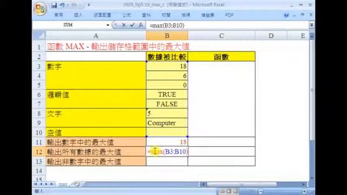Click the vertical scrollbar down arrow
This screenshot has width=347, height=195.
(x=312, y=178)
